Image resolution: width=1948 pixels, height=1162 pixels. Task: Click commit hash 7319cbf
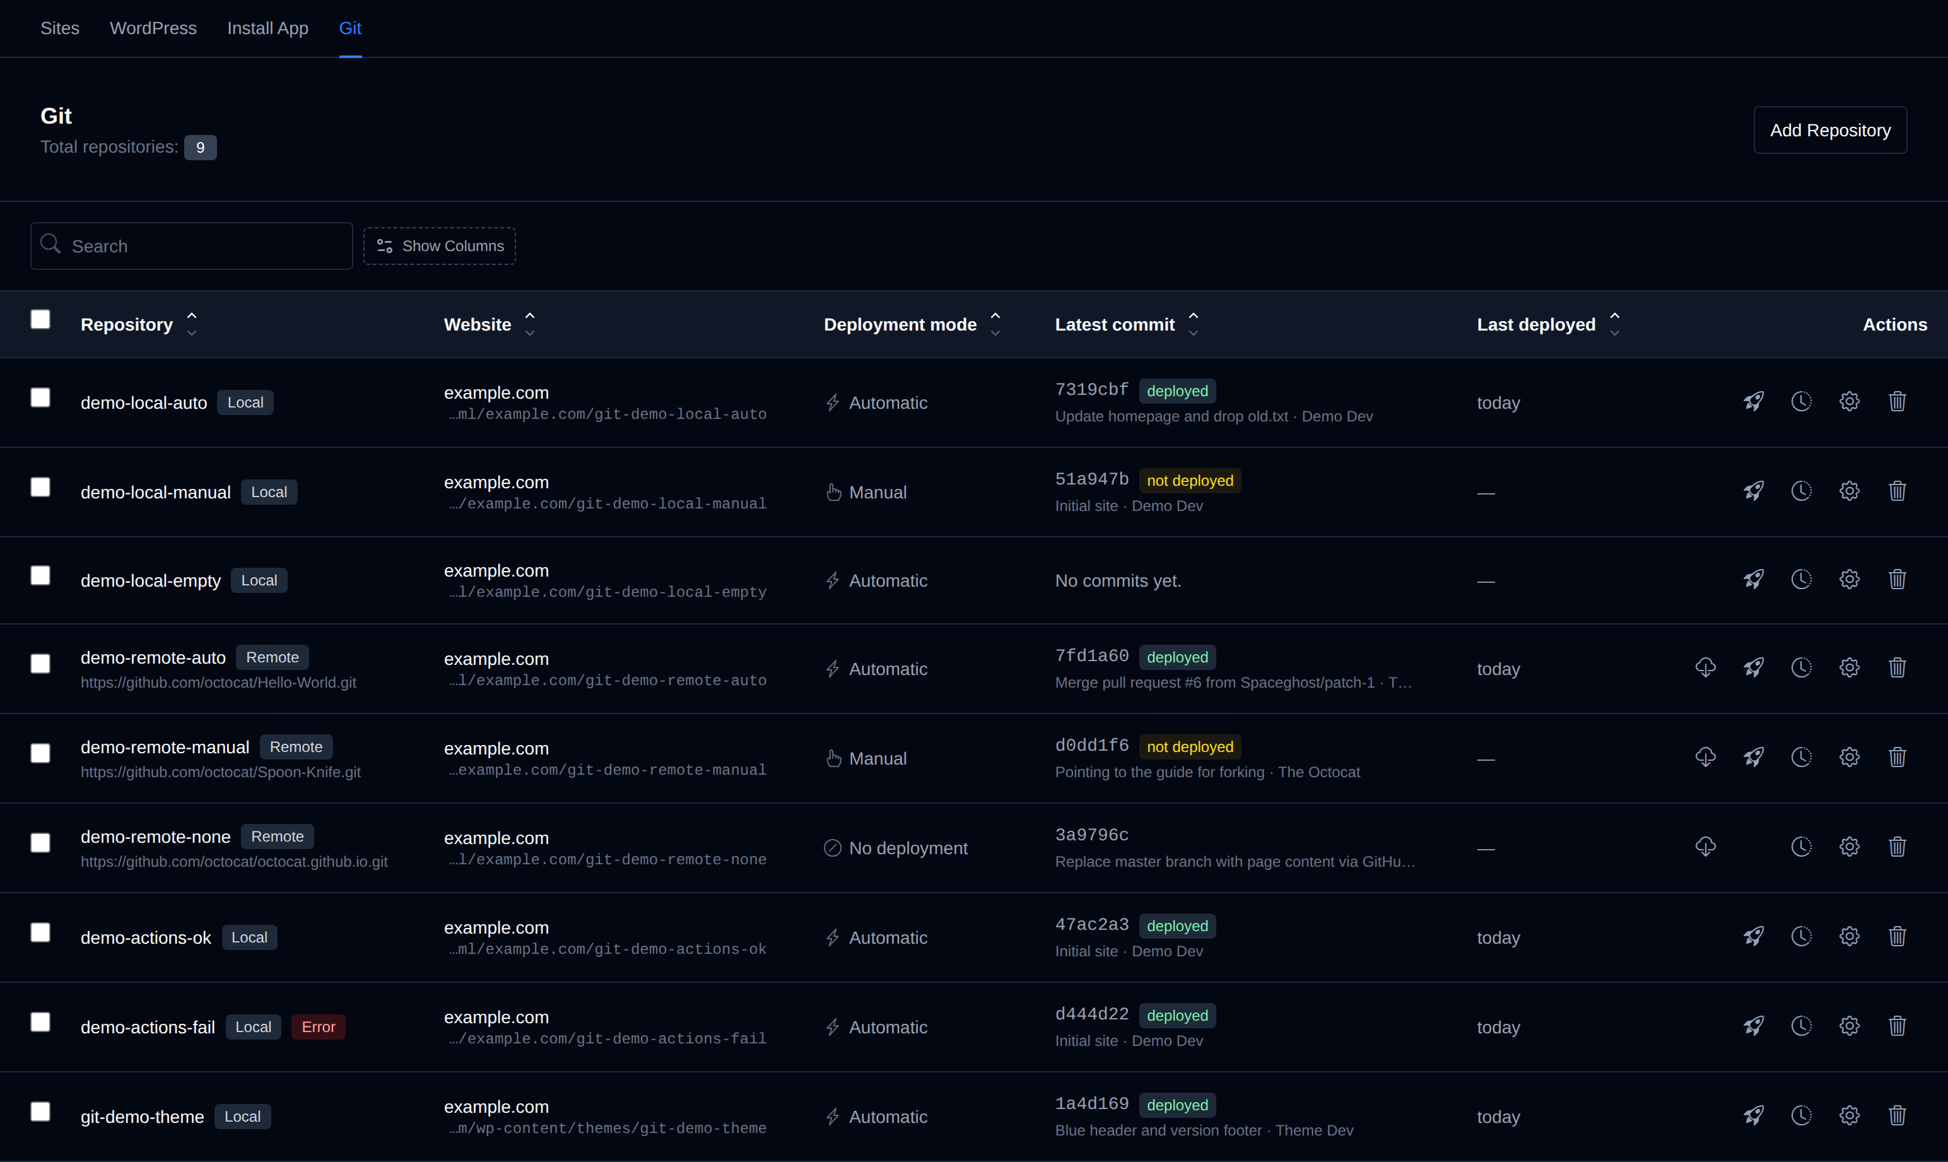(x=1091, y=389)
